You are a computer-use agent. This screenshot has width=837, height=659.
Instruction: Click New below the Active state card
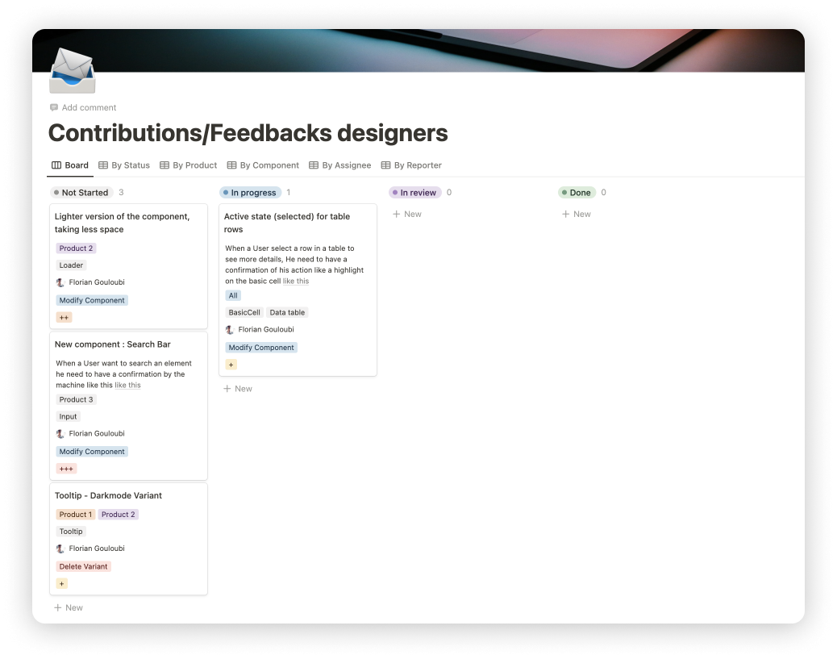point(238,389)
